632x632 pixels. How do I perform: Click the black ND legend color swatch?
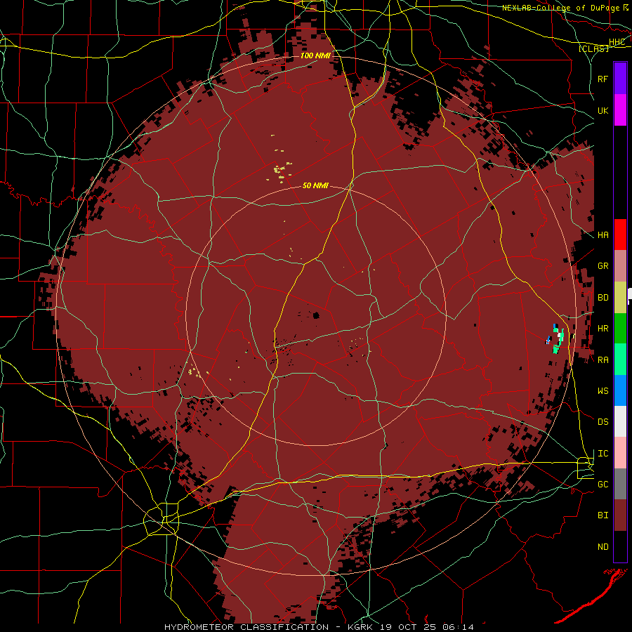coord(620,546)
